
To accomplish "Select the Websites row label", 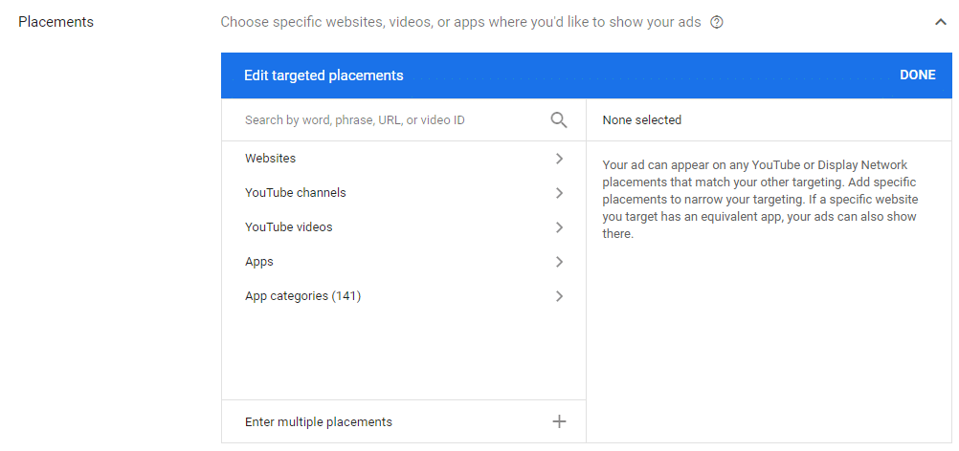I will [x=270, y=158].
